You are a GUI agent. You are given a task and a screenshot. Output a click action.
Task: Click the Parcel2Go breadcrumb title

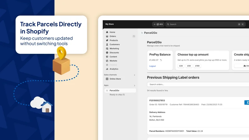(x=151, y=33)
